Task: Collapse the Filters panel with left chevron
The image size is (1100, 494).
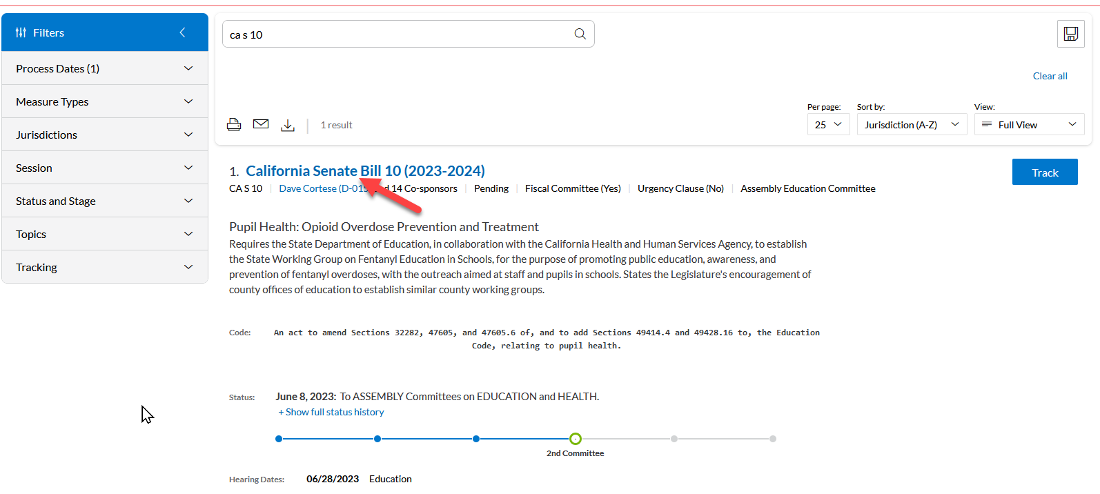Action: click(x=182, y=32)
